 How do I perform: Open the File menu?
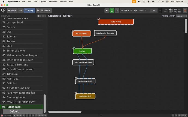pyautogui.click(x=24, y=1)
